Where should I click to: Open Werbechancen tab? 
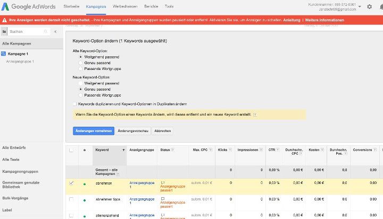[125, 6]
